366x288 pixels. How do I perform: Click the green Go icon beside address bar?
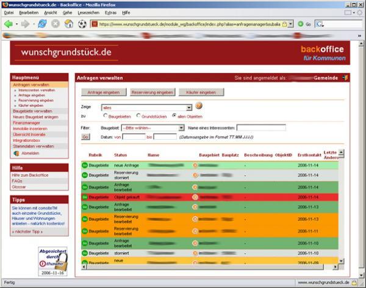(301, 24)
